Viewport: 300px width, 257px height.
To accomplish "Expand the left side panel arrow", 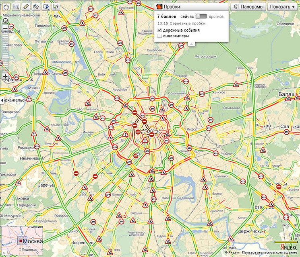I will point(2,100).
